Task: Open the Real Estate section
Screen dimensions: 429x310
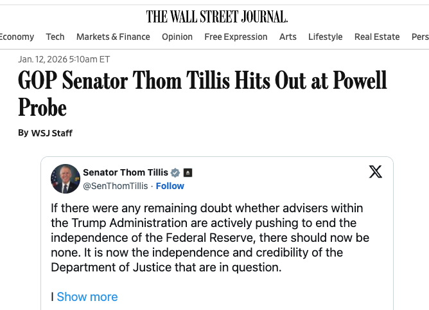Action: point(377,37)
